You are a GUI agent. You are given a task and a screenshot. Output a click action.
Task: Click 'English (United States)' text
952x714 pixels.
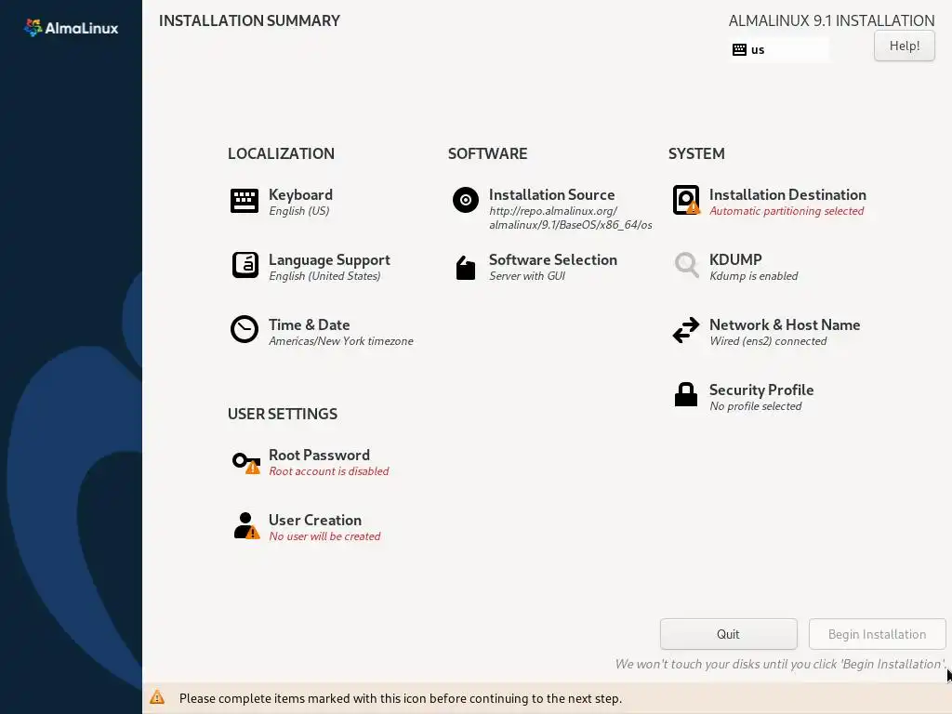(324, 275)
